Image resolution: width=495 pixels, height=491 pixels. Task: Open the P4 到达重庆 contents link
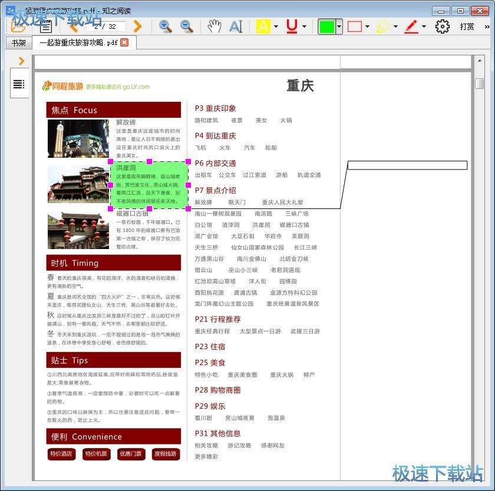(x=215, y=136)
